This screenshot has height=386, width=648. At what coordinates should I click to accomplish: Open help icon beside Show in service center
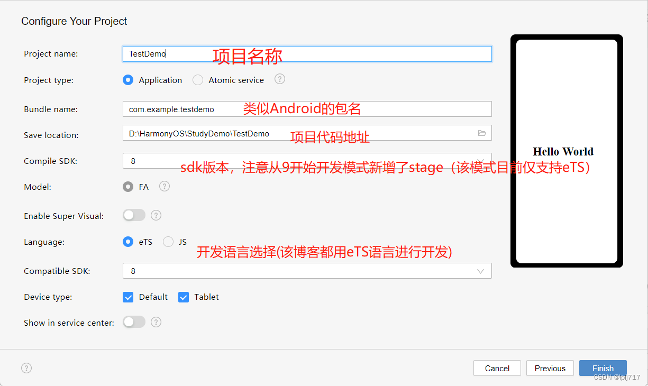(156, 322)
